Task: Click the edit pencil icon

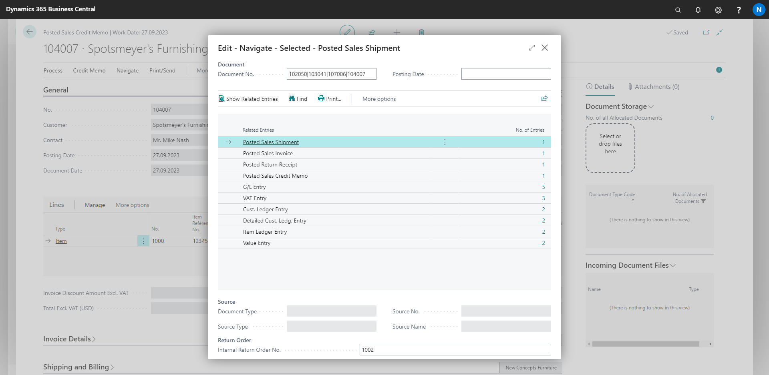Action: (x=347, y=32)
